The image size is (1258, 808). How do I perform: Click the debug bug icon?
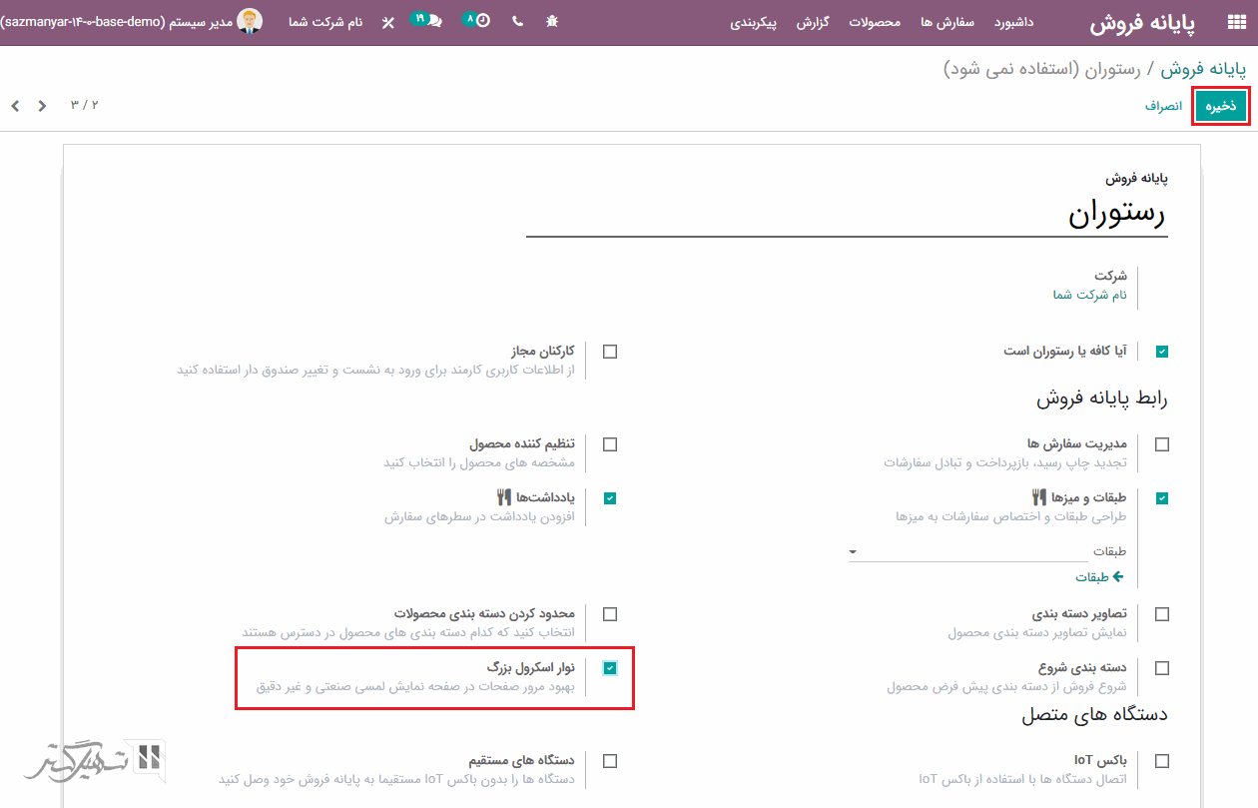click(552, 21)
